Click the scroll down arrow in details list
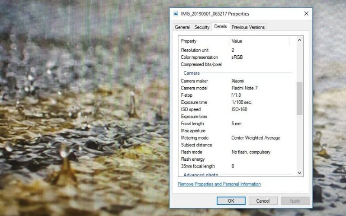This screenshot has width=346, height=216. 299,173
